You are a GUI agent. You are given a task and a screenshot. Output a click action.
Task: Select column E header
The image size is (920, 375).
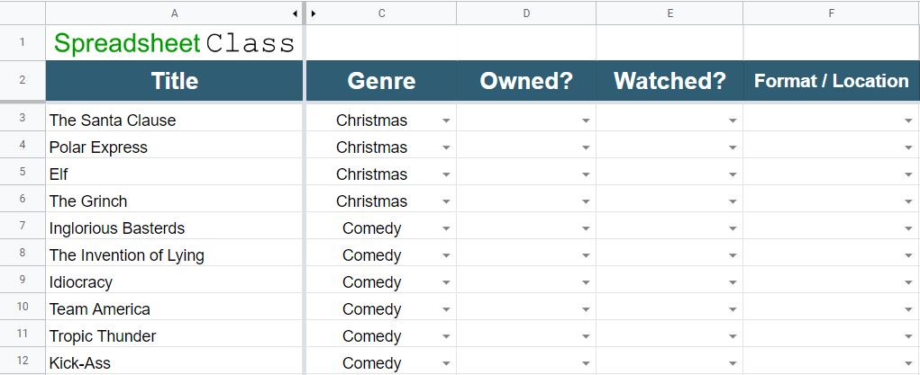pyautogui.click(x=670, y=13)
